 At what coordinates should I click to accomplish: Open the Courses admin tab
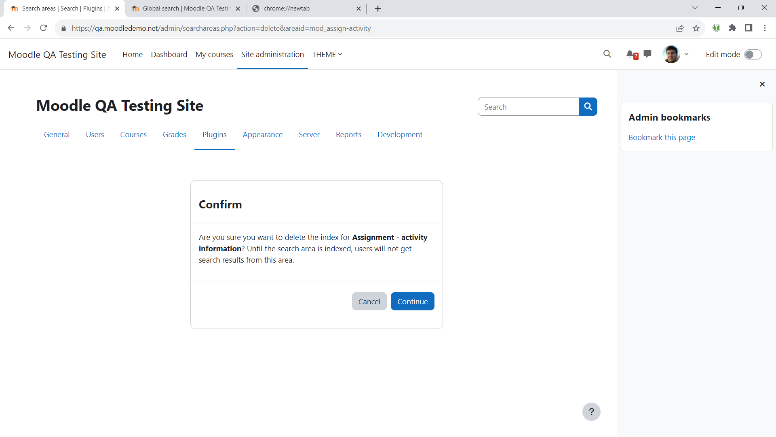pos(133,134)
